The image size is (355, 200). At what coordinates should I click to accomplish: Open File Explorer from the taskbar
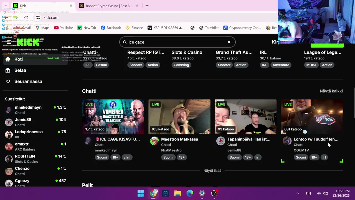pos(177,193)
